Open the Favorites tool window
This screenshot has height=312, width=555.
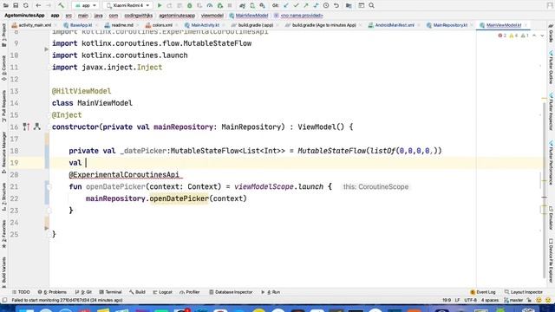click(3, 234)
